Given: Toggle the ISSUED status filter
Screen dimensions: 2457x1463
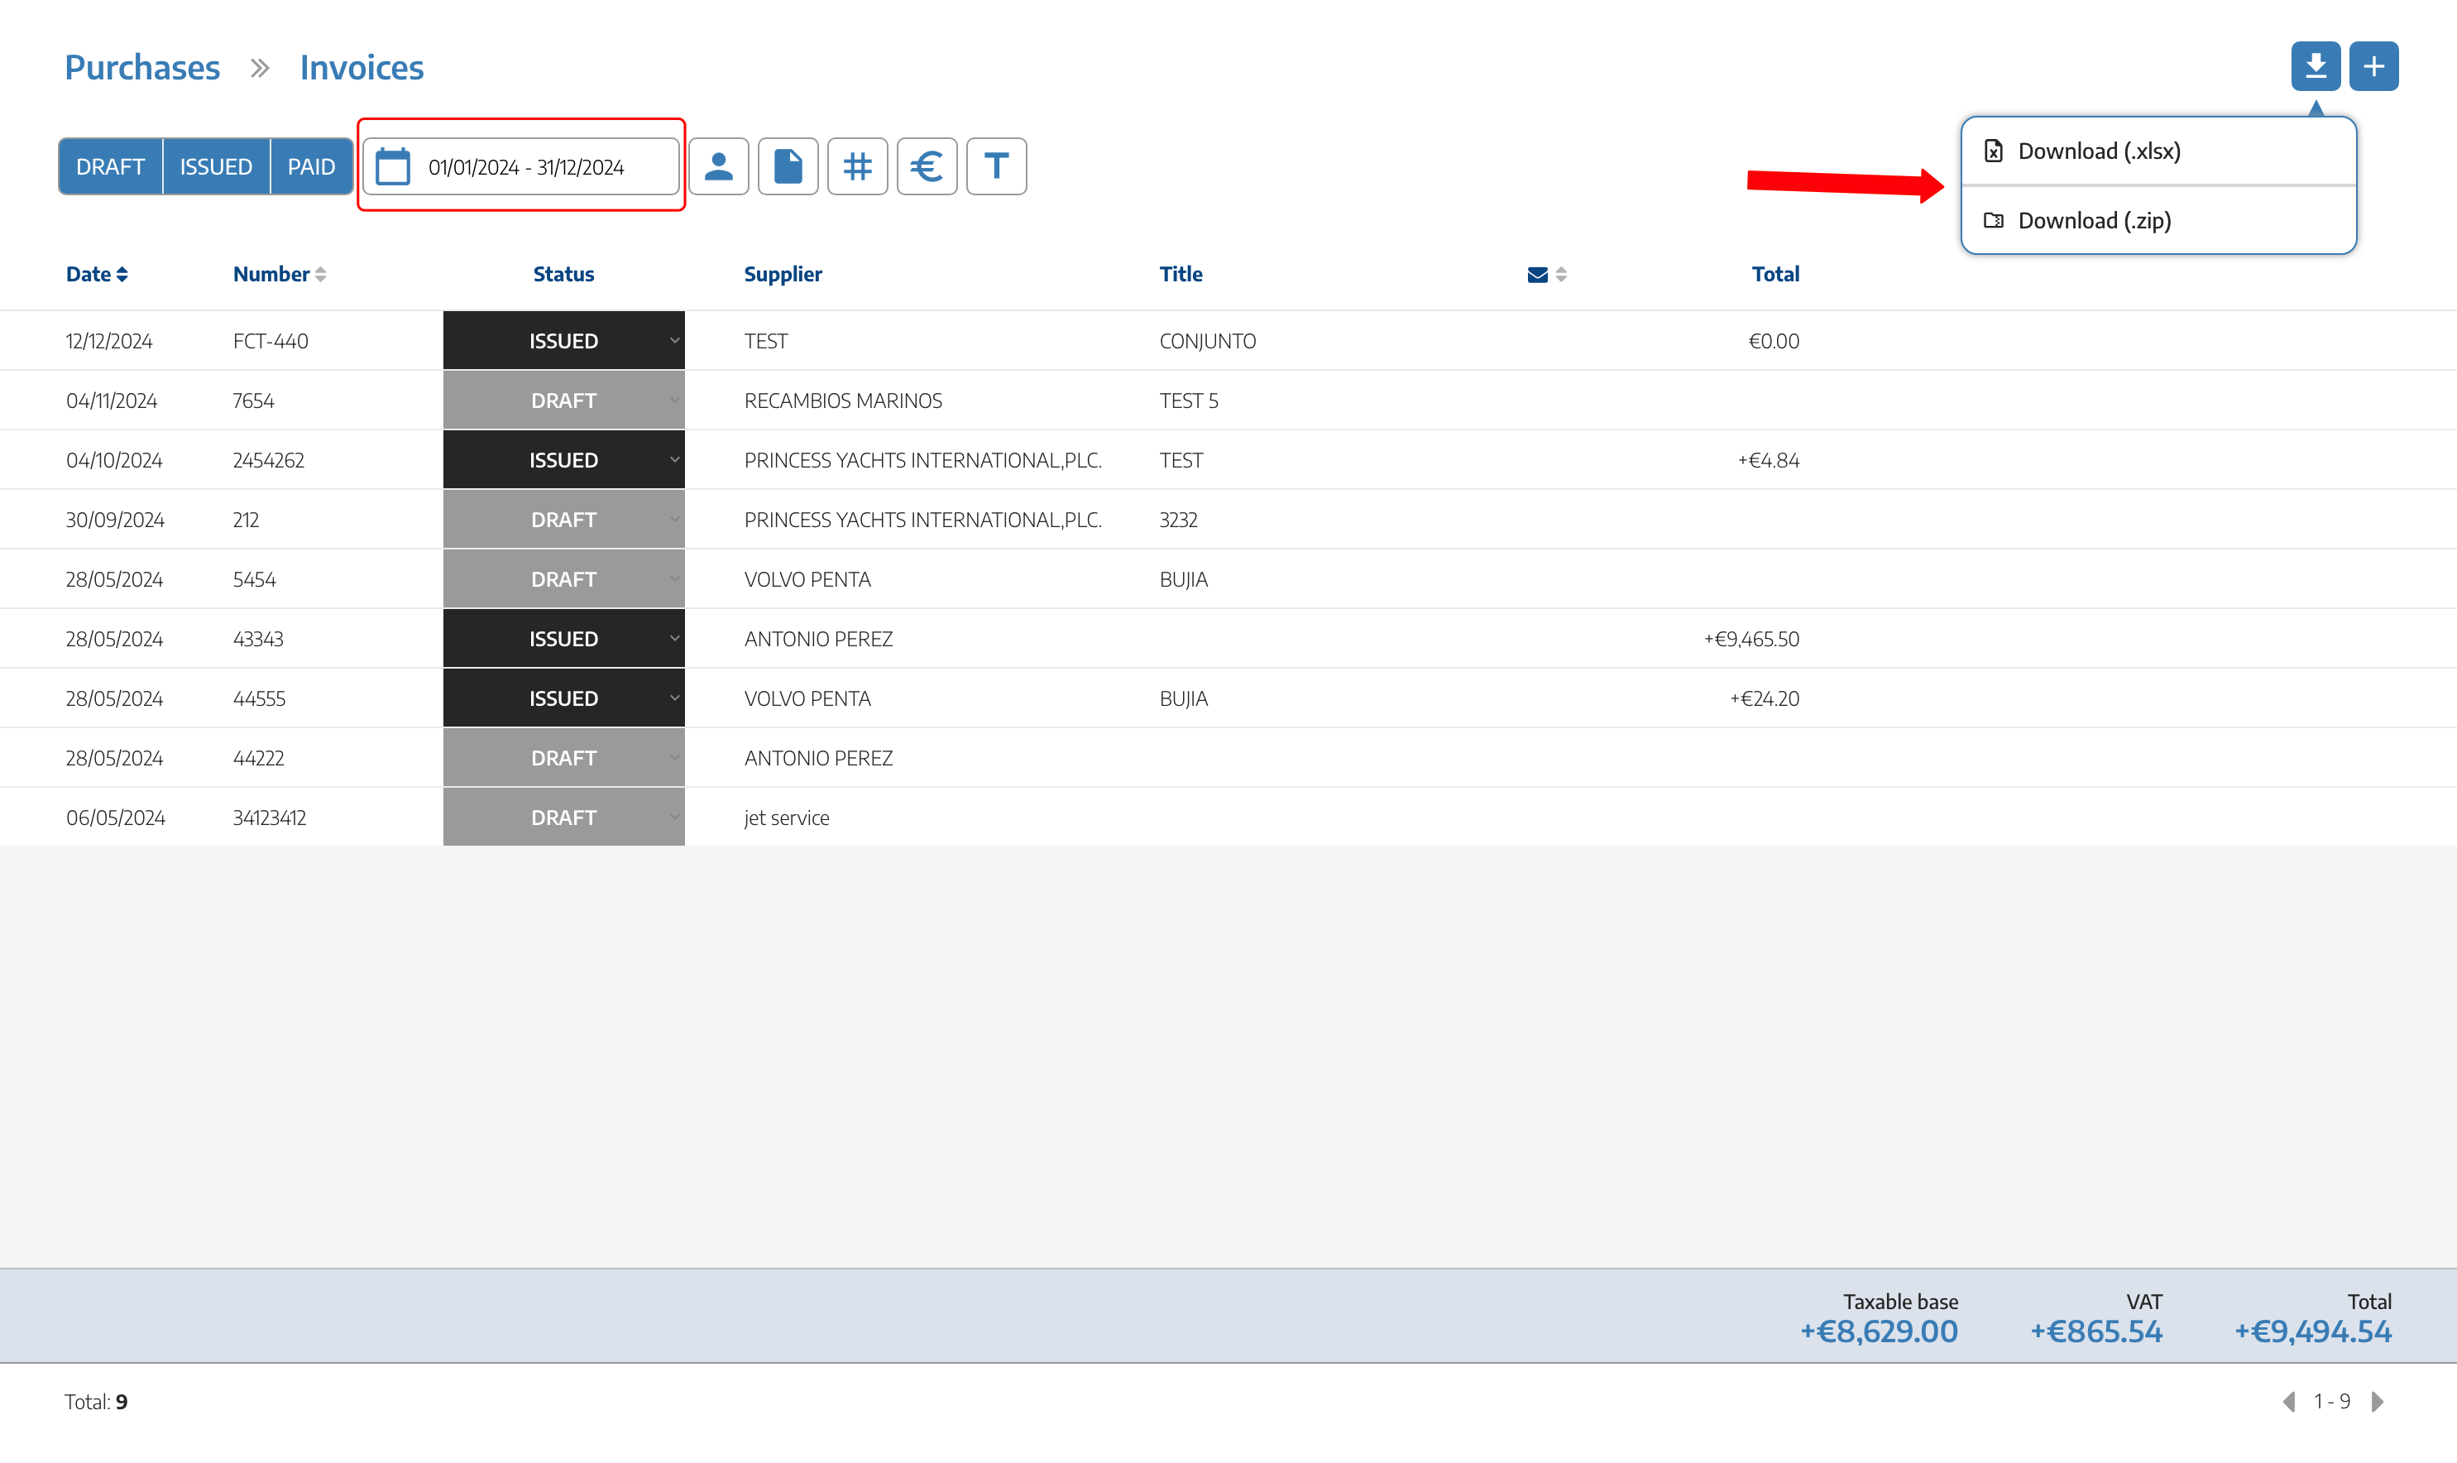Looking at the screenshot, I should coord(216,166).
